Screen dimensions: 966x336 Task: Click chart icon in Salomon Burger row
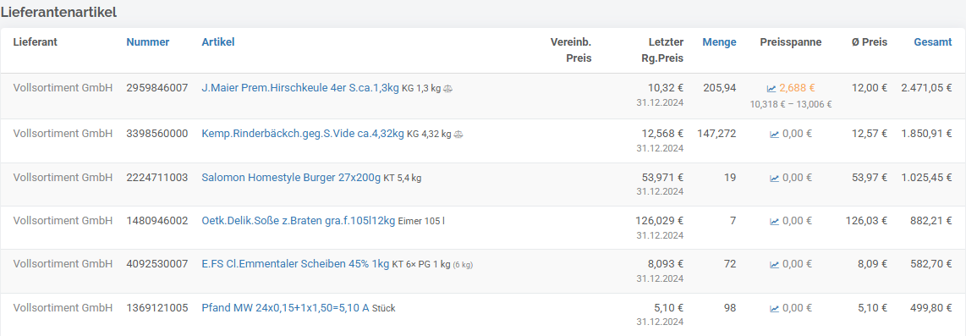pos(774,179)
